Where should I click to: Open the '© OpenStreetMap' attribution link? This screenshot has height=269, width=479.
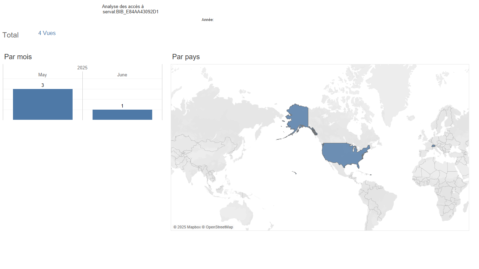point(217,227)
